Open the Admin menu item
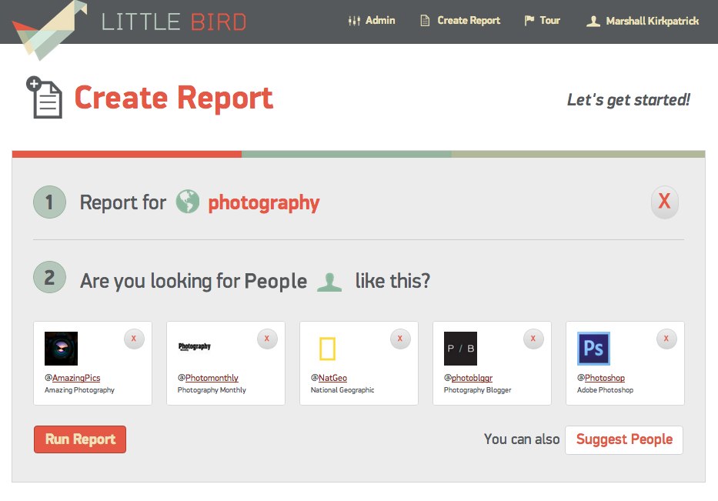718x501 pixels. (x=372, y=21)
